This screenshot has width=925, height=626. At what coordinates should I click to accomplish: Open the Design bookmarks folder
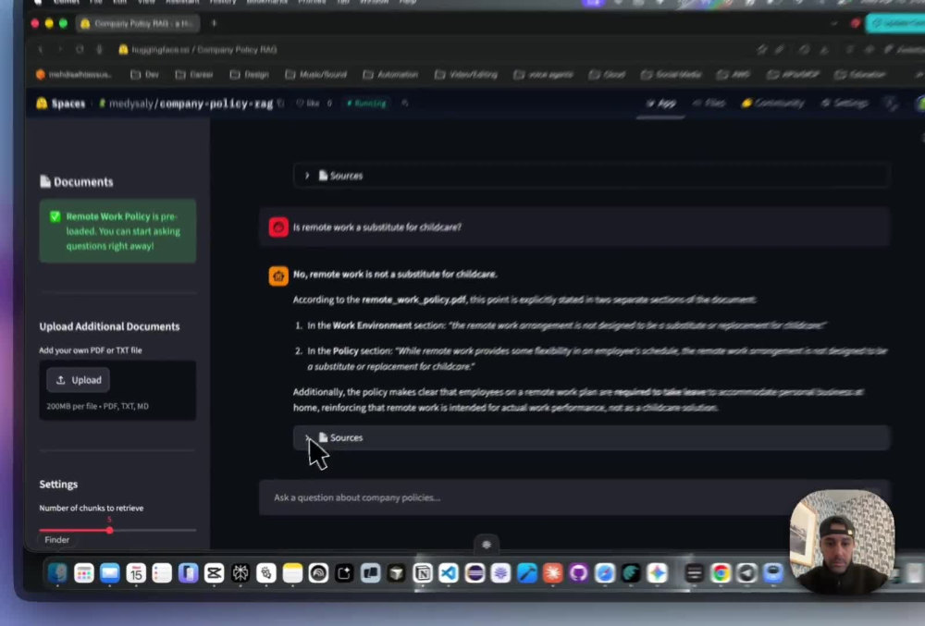click(x=249, y=74)
